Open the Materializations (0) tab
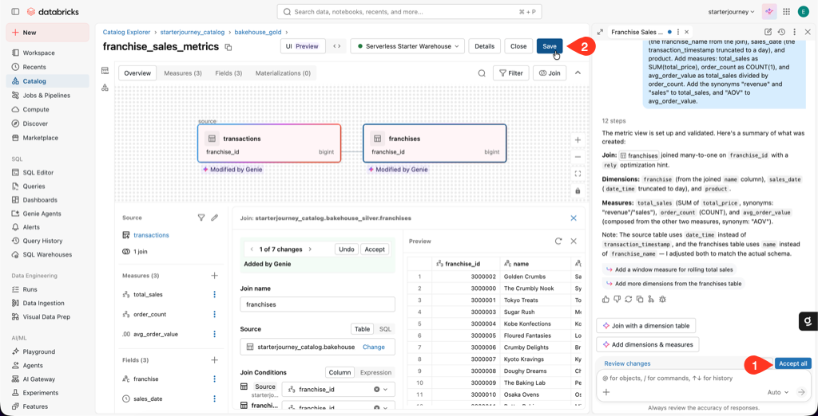 (284, 73)
